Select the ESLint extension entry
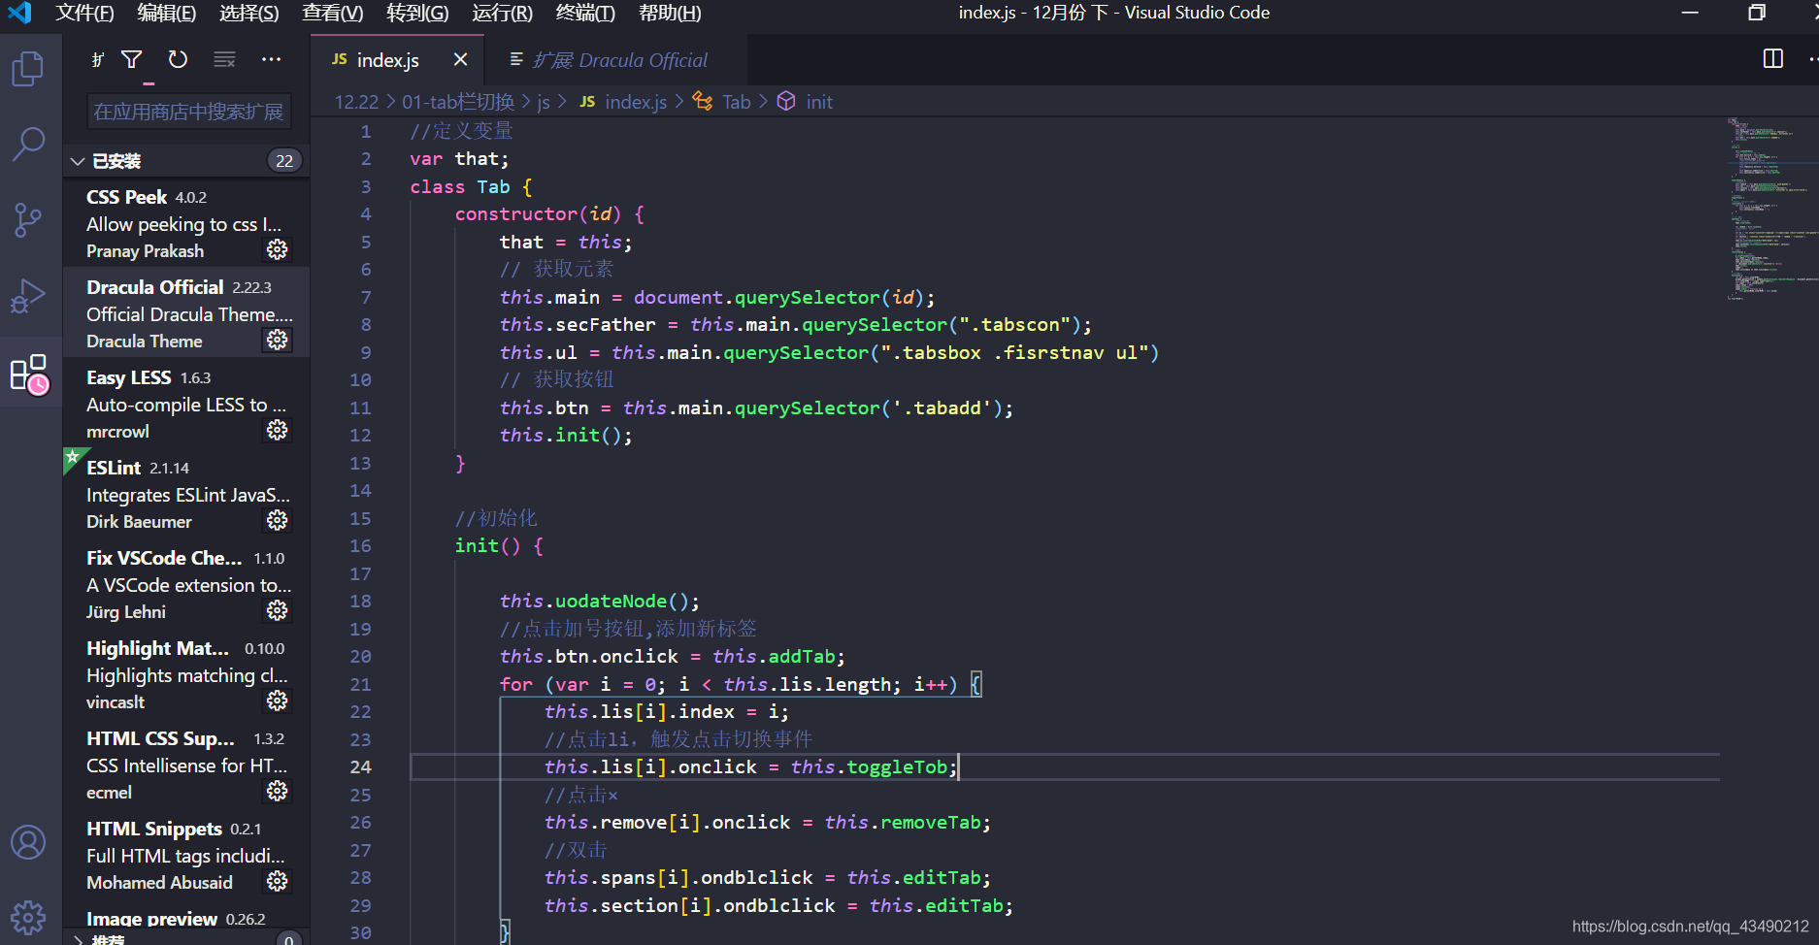Screen dimensions: 1819x945 (186, 494)
